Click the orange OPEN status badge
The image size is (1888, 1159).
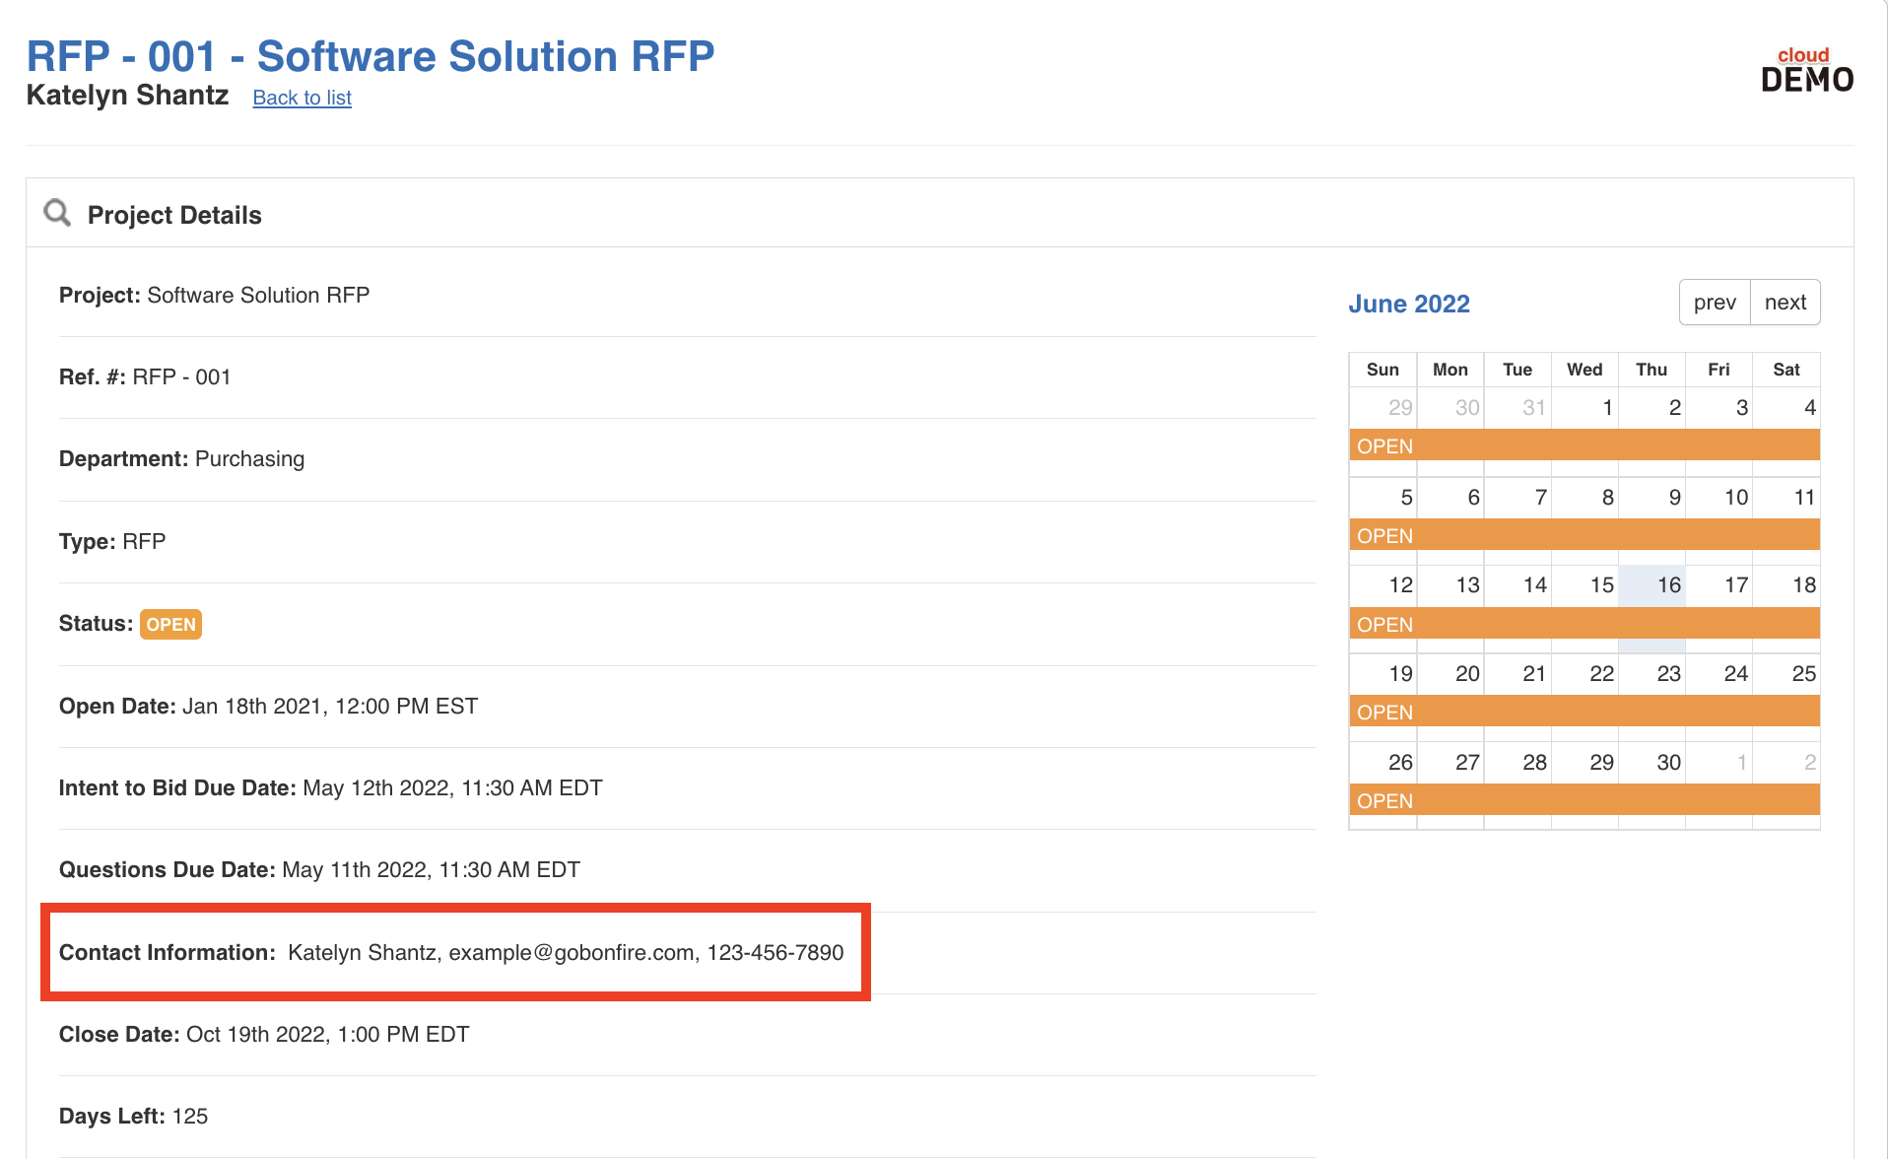click(170, 624)
